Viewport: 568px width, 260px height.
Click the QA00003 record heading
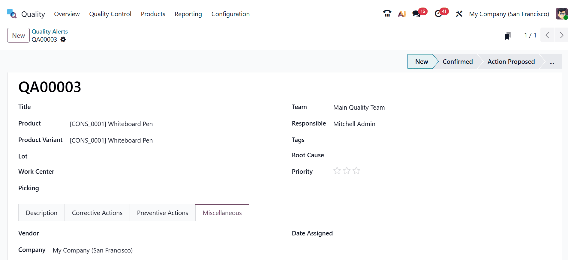click(50, 87)
